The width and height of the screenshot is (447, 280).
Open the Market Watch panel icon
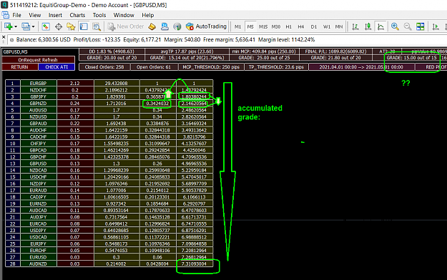[46, 26]
